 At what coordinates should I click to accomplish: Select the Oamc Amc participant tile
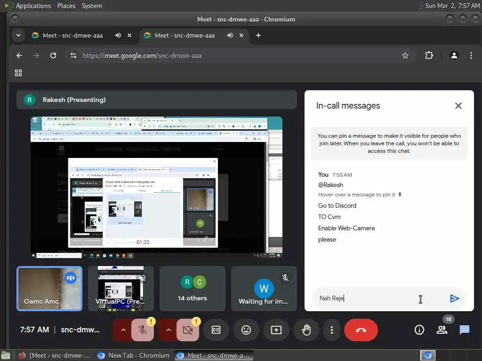49,289
